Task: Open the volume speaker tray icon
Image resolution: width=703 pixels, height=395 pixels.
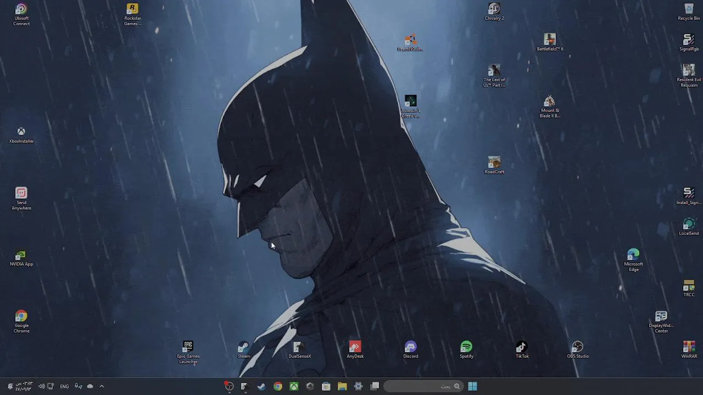Action: [41, 386]
